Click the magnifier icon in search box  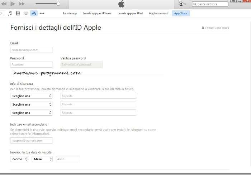[x=195, y=4]
